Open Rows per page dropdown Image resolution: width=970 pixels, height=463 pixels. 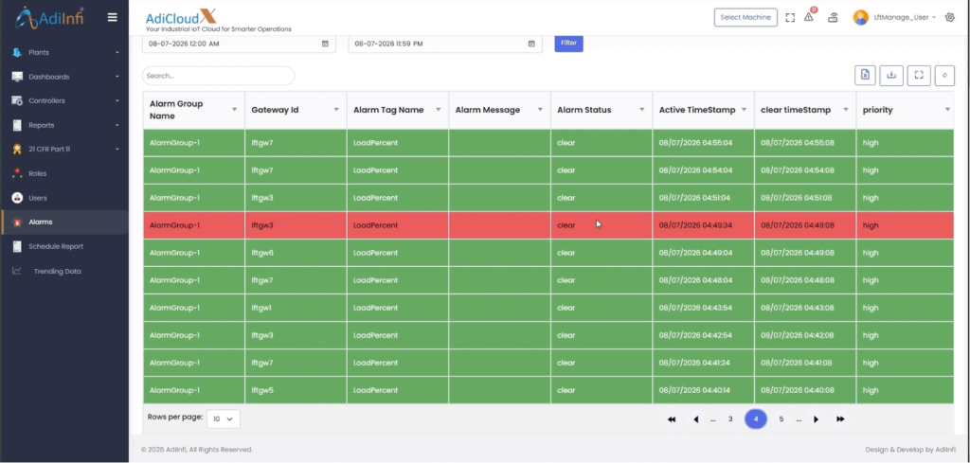(223, 418)
